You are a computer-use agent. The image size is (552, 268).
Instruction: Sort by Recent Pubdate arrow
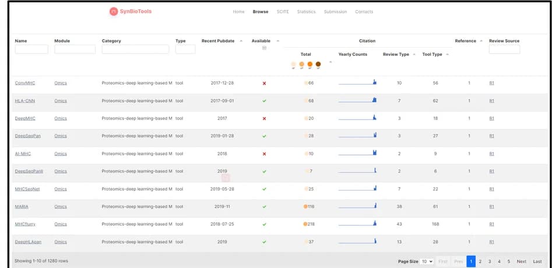[241, 41]
